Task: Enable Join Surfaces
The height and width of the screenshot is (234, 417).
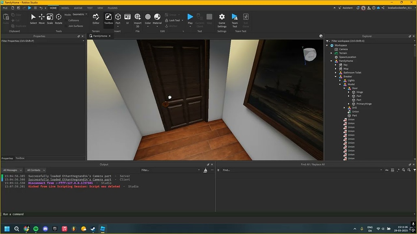Action: (75, 26)
